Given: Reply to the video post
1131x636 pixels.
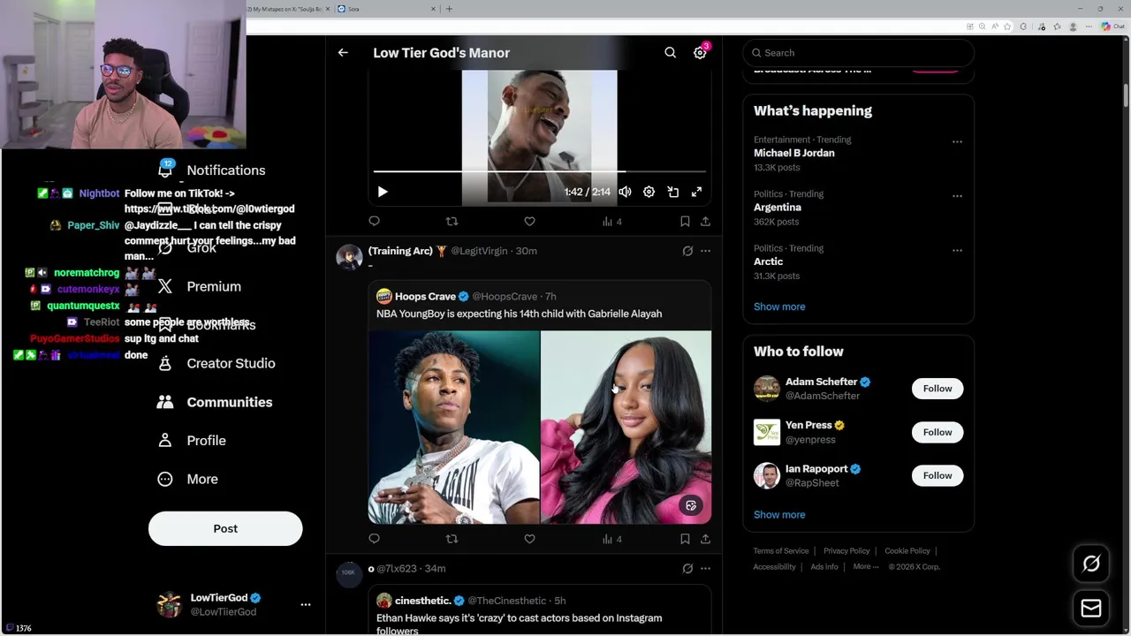Looking at the screenshot, I should [x=375, y=222].
